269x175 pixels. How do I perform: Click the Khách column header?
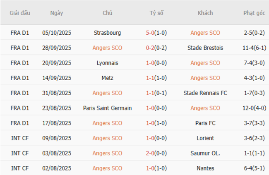[205, 13]
